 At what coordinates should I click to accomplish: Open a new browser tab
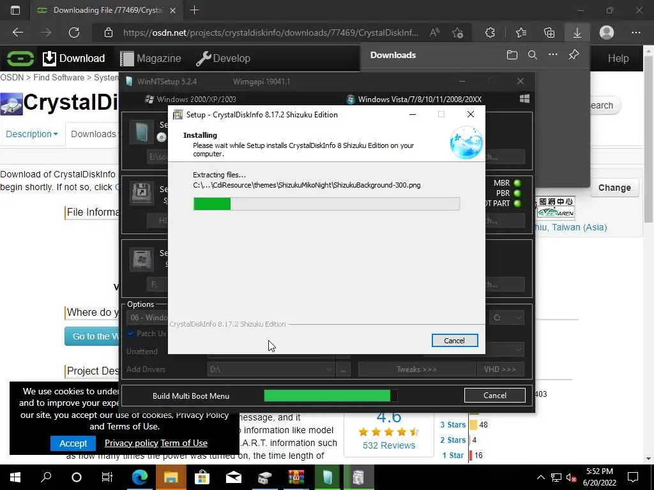pos(194,10)
